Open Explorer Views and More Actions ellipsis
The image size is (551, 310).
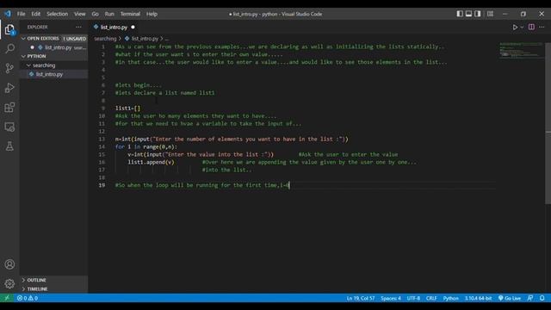tap(78, 27)
